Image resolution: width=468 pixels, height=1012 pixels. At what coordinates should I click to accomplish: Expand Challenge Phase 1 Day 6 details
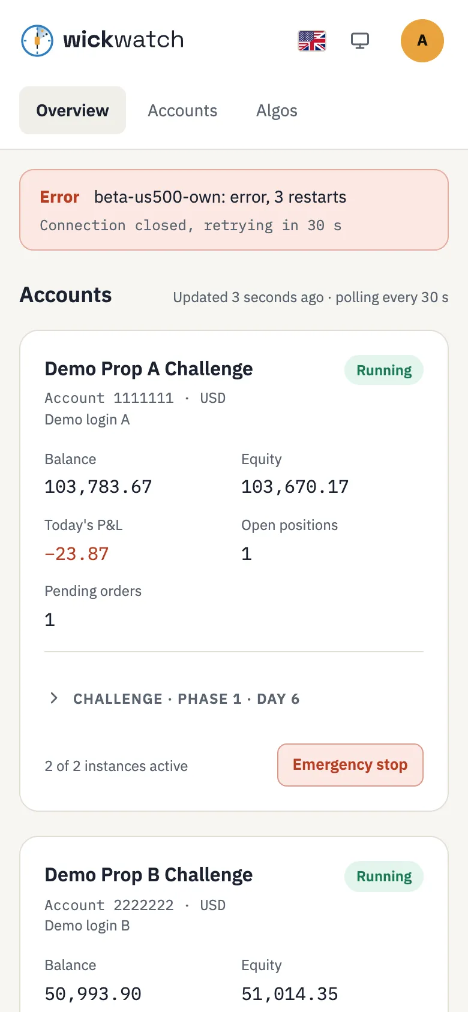click(186, 699)
